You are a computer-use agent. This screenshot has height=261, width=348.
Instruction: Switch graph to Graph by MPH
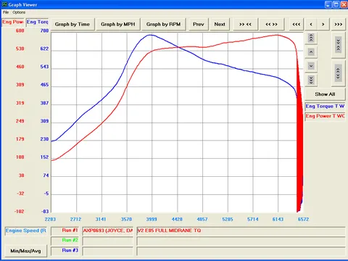118,24
